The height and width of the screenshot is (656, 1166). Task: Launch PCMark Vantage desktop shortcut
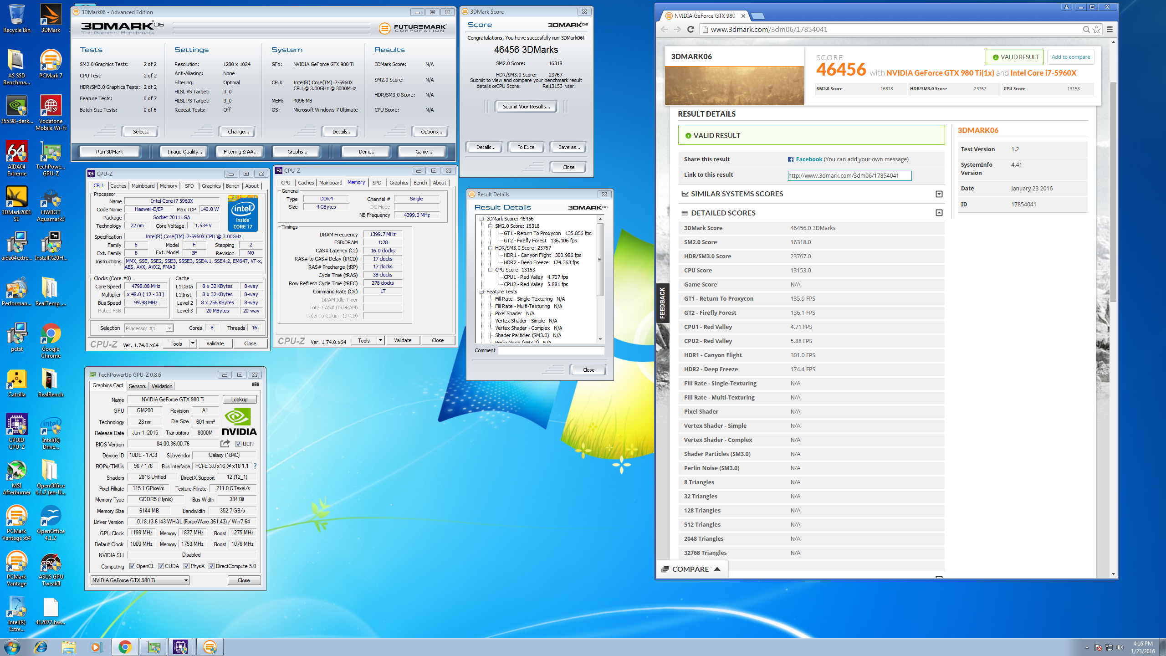[x=17, y=568]
